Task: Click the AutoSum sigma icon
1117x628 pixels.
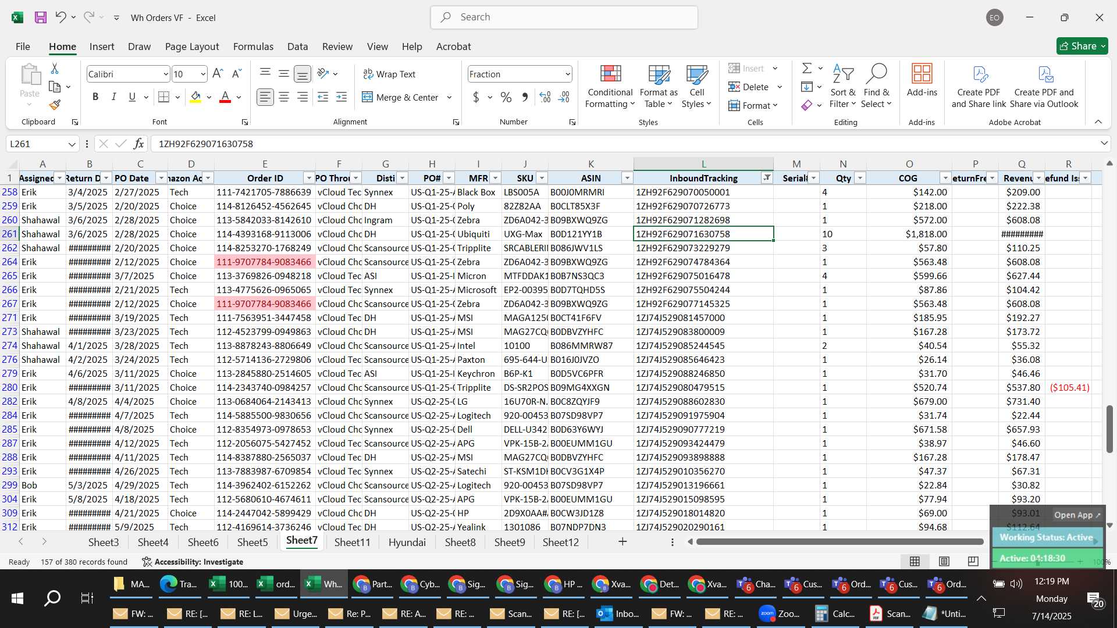Action: click(807, 69)
